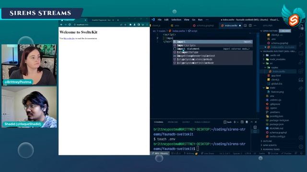Switch to the Output panel tab
307x172 pixels.
(x=186, y=122)
